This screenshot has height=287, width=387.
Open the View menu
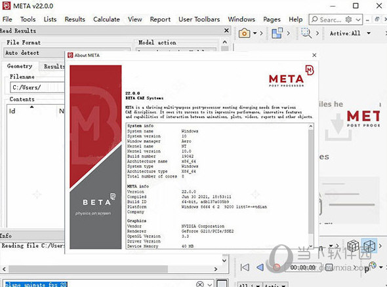134,19
